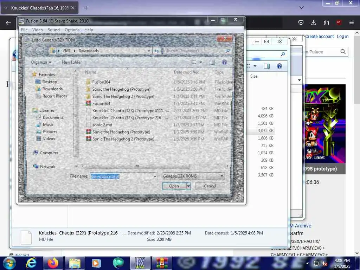
Task: Open the Windows Start menu
Action: pyautogui.click(x=9, y=263)
